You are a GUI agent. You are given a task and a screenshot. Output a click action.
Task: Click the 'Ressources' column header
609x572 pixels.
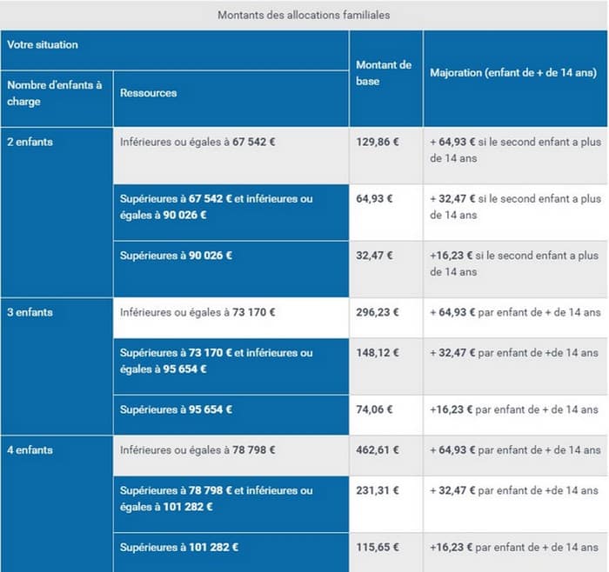tap(231, 99)
